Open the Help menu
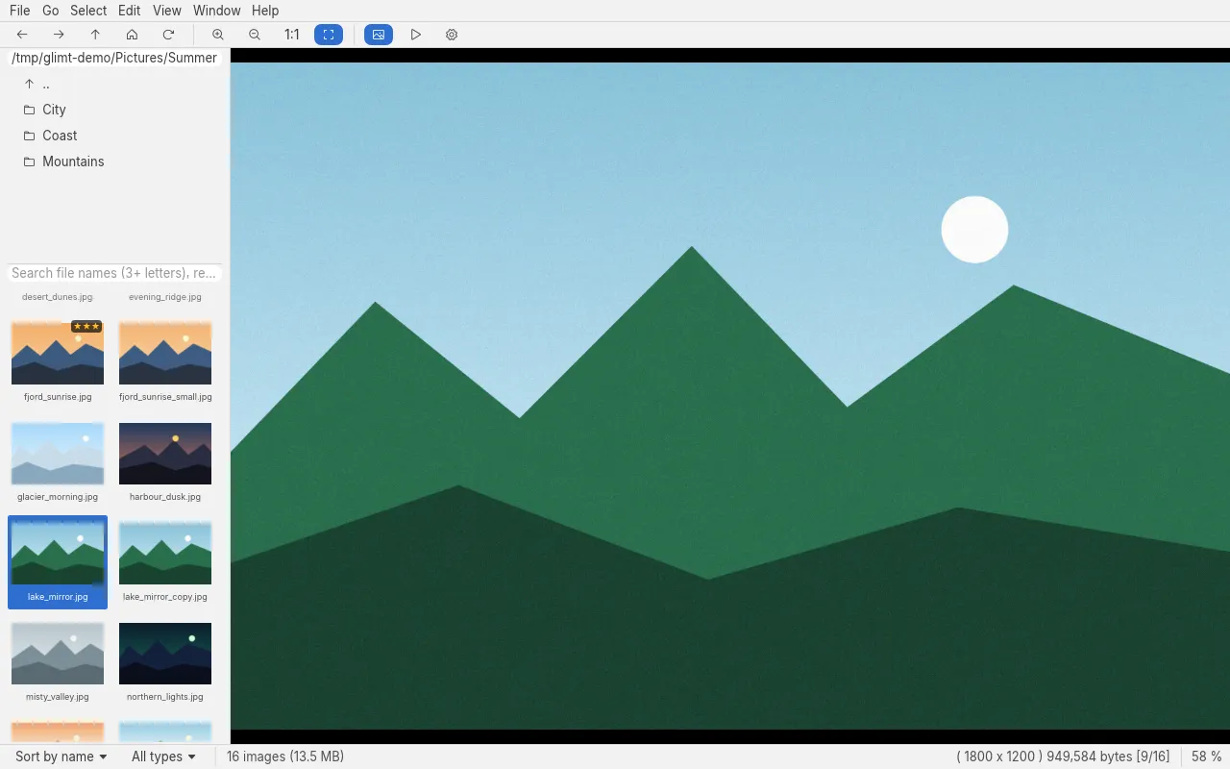Image resolution: width=1230 pixels, height=769 pixels. pos(265,11)
